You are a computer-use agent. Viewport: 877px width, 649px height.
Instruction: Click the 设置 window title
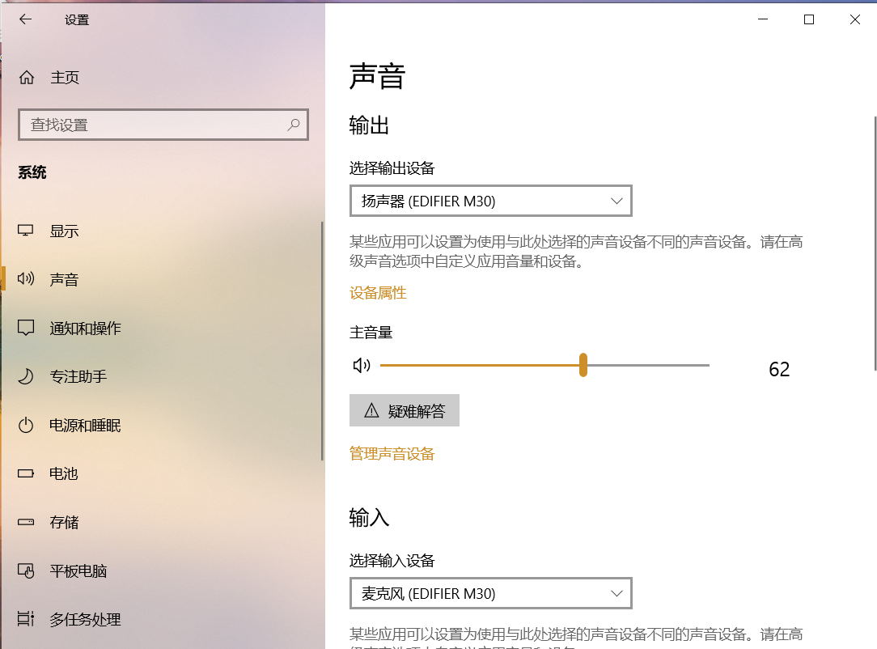(77, 20)
